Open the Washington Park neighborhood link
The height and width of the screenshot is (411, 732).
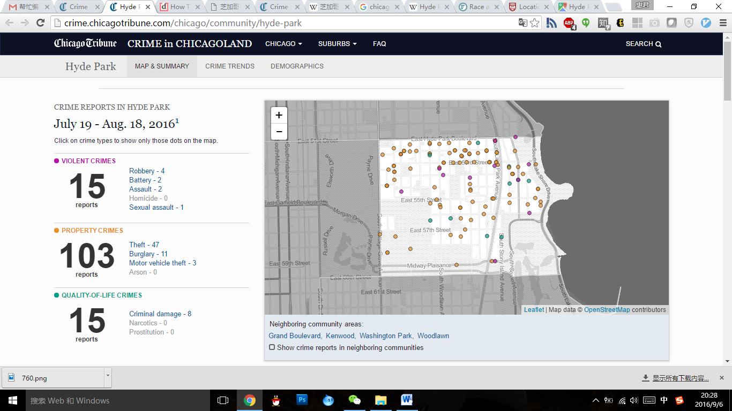click(385, 336)
